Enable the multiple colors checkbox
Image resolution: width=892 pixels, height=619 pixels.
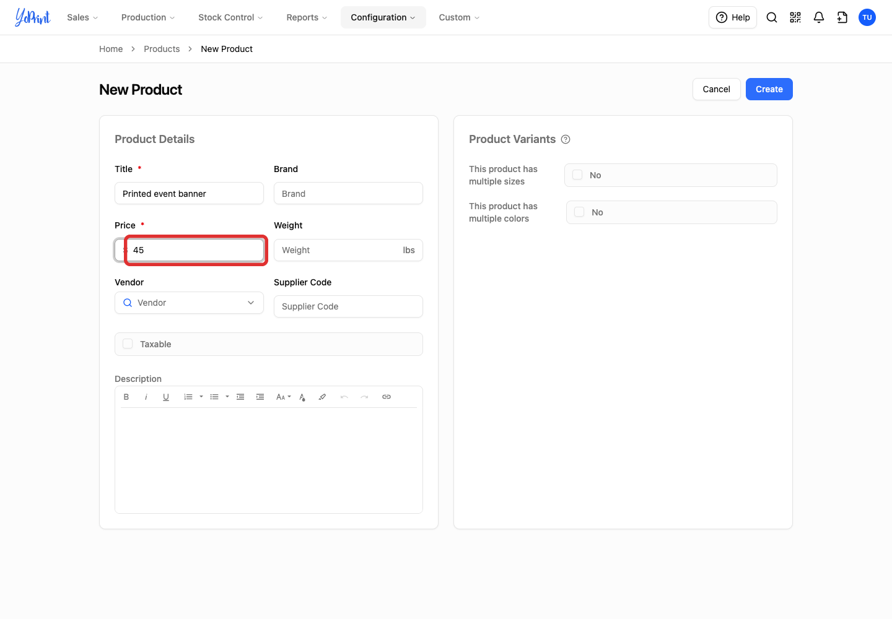(579, 212)
